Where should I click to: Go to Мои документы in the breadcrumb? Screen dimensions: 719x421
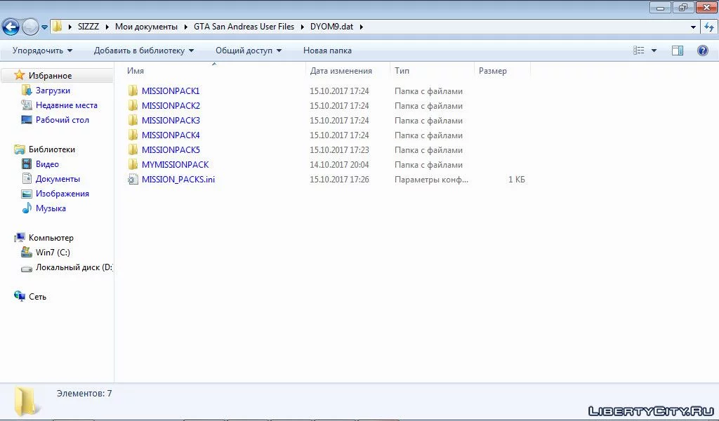point(146,27)
